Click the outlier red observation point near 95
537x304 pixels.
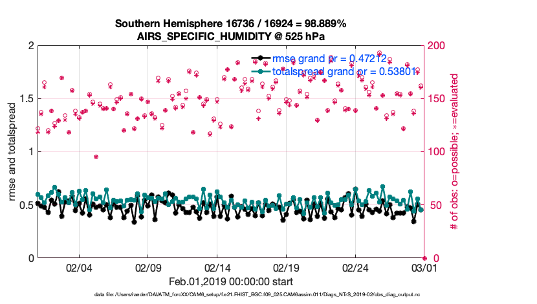(x=96, y=157)
